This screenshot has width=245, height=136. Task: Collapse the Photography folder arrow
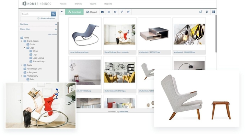[22, 76]
